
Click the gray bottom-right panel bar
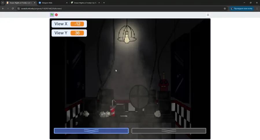tap(169, 131)
